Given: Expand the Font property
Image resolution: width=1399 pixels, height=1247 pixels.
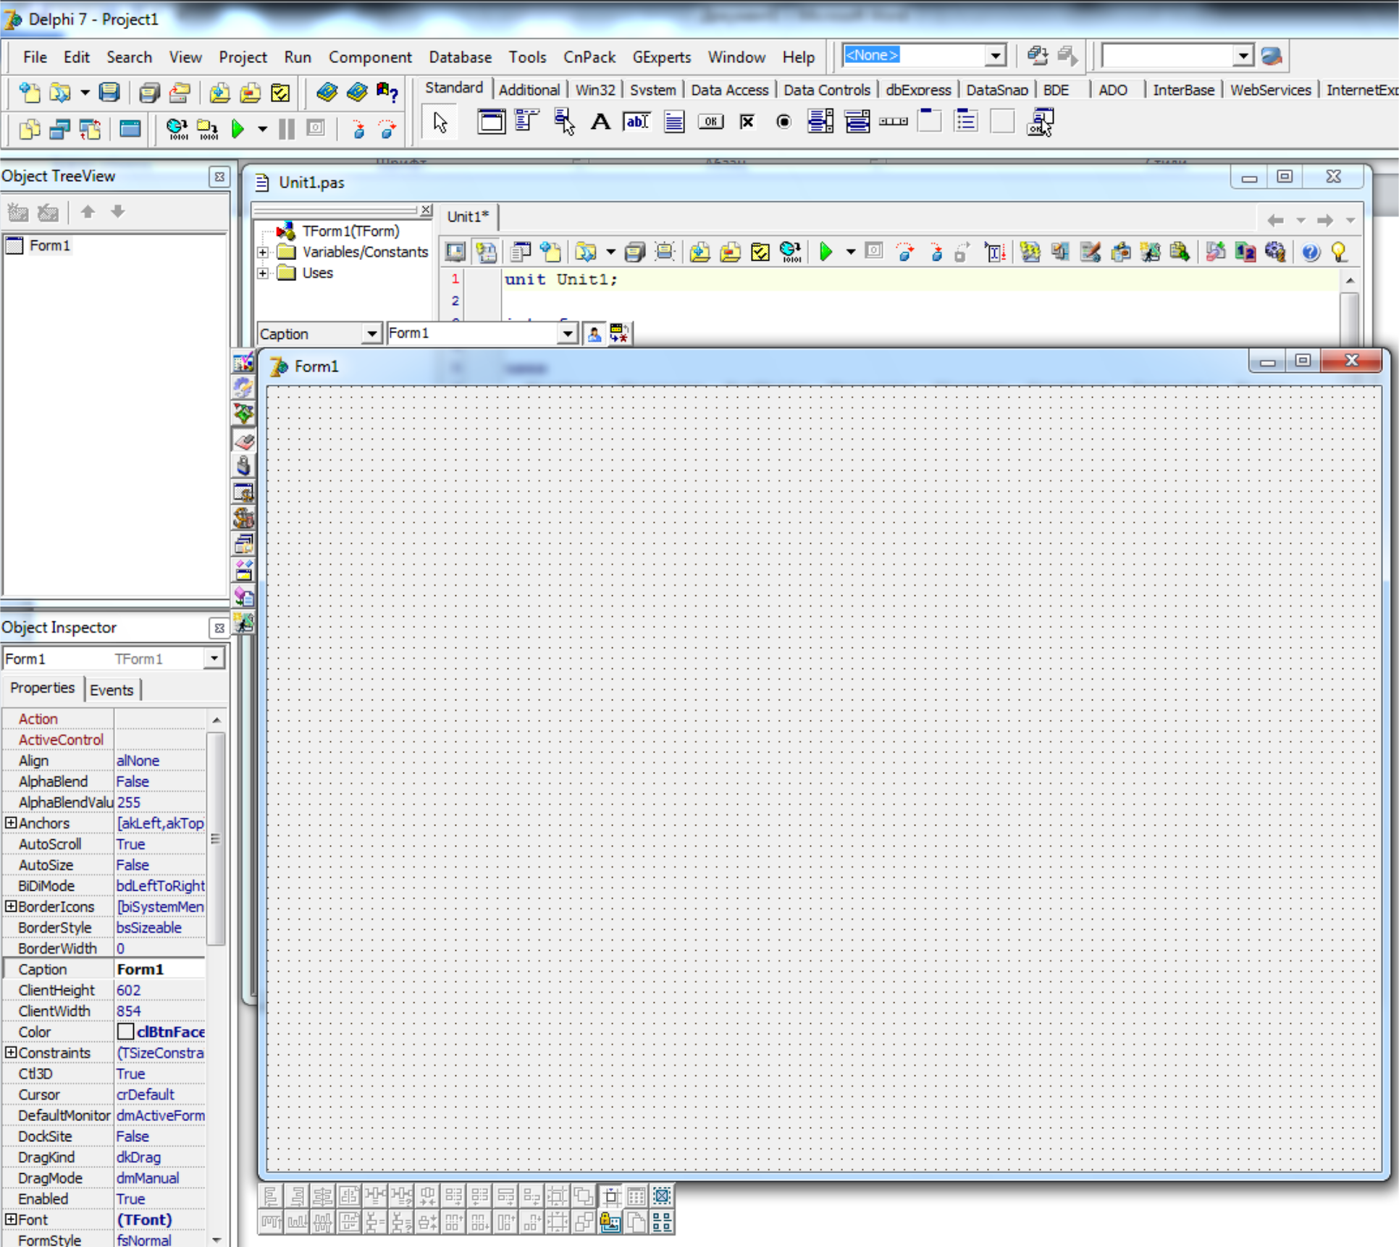Looking at the screenshot, I should 11,1219.
